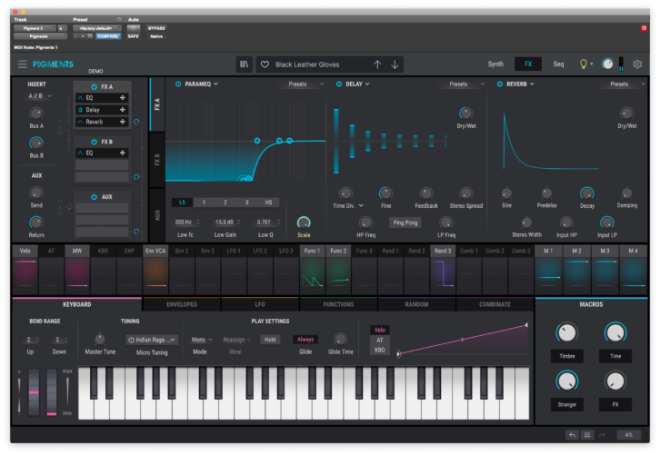
Task: Open the PARAMEQ effect type dropdown
Action: click(x=202, y=84)
